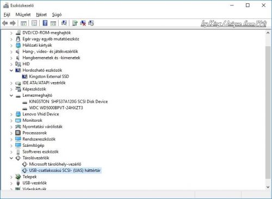Click the Back arrow in the toolbar
The image size is (272, 199).
click(x=5, y=23)
